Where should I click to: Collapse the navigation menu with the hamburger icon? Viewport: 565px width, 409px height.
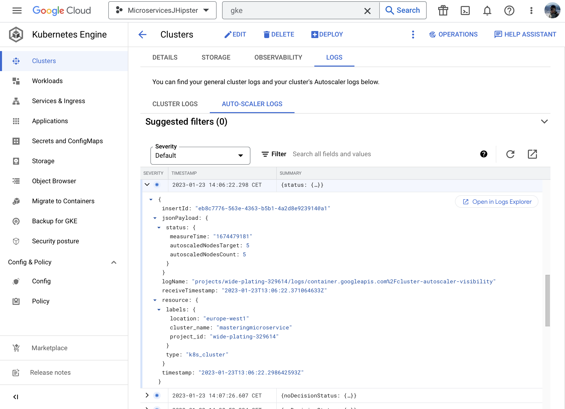(x=17, y=11)
